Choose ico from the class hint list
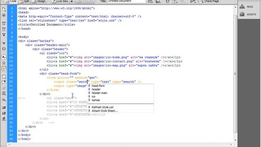 [93, 96]
